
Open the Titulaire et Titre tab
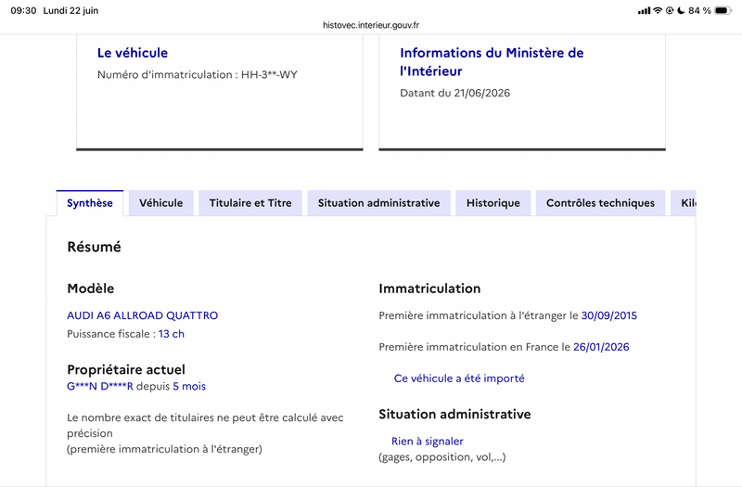(250, 203)
